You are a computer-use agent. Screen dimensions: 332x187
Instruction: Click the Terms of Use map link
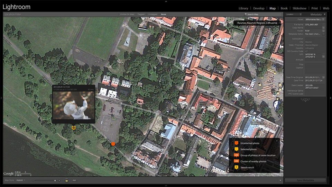278,175
